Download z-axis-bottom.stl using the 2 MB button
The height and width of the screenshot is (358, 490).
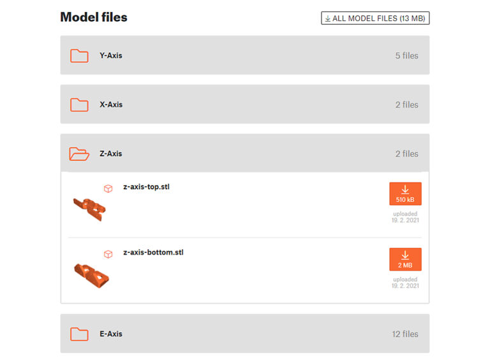(405, 259)
